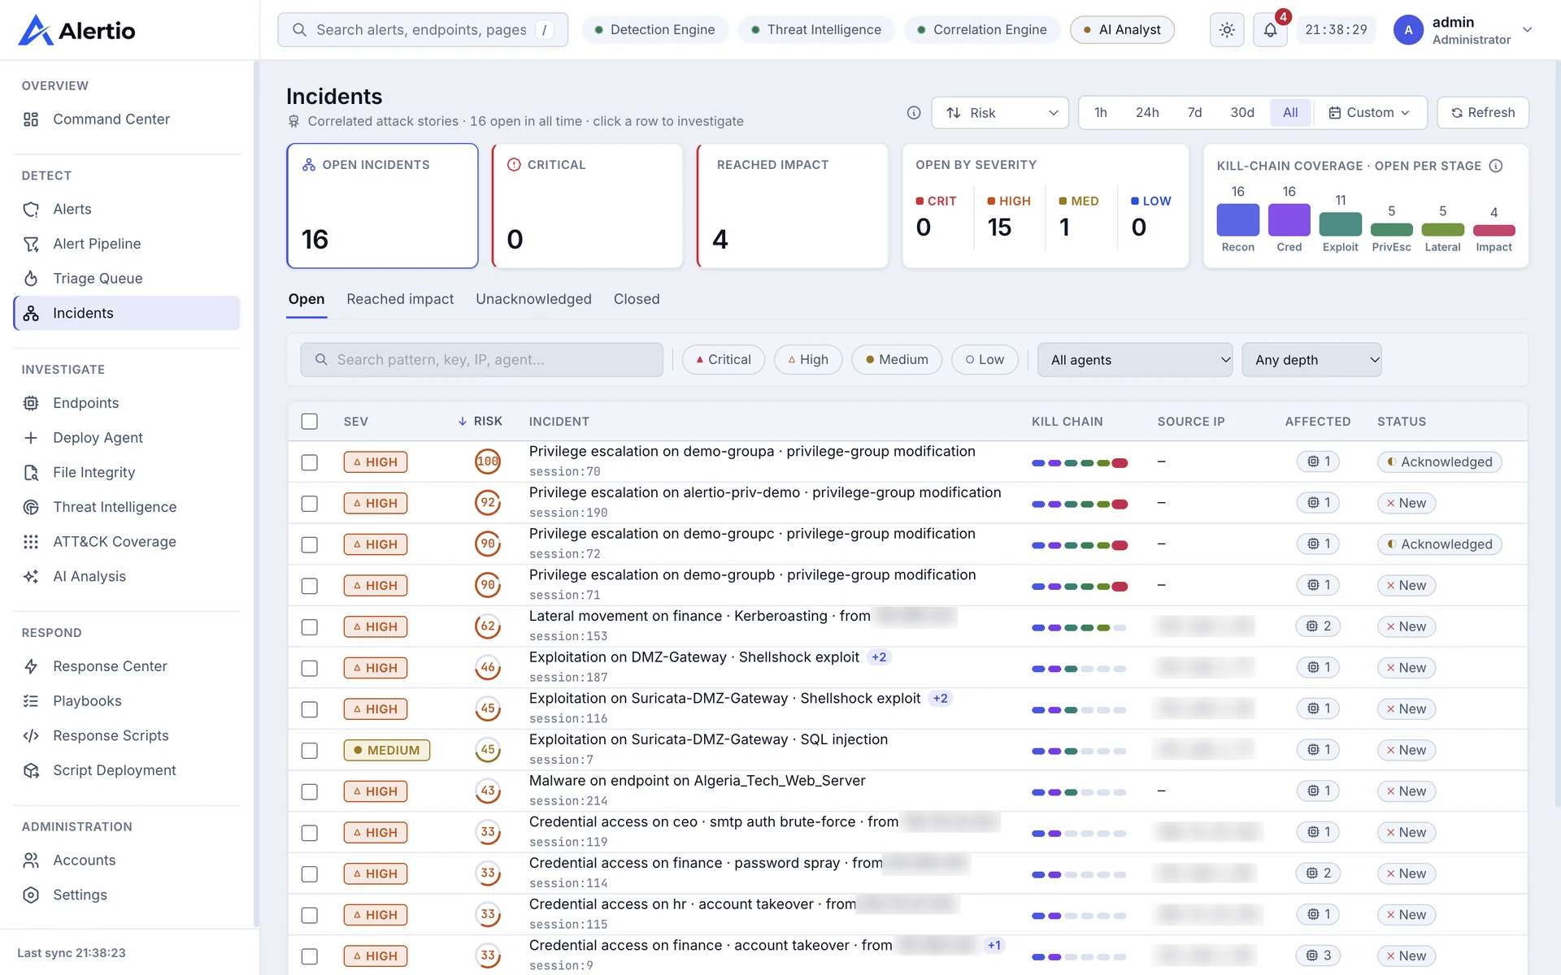1561x975 pixels.
Task: Open Response Scripts page
Action: coord(127,735)
